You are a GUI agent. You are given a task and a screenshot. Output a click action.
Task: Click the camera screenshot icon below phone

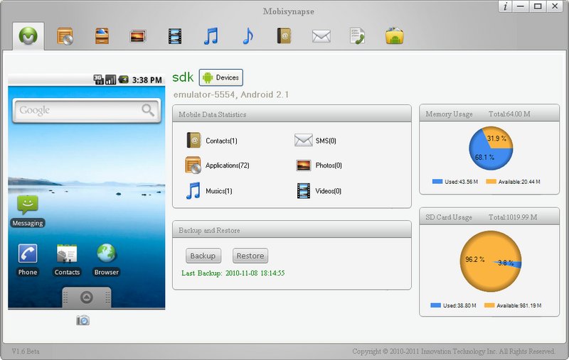click(83, 320)
